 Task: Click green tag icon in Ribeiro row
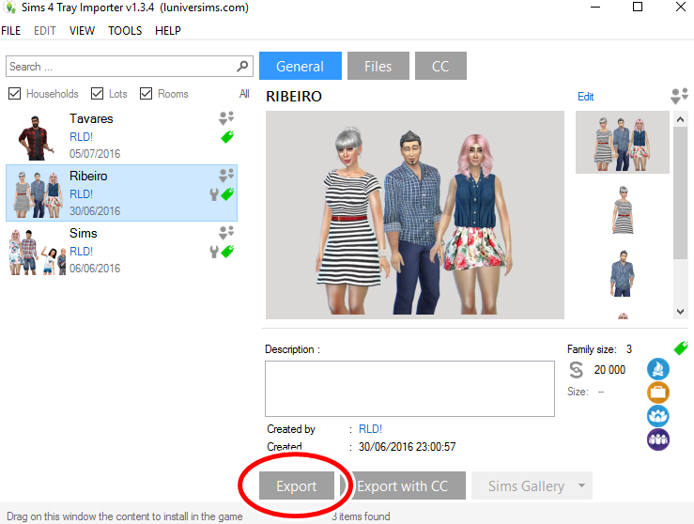227,193
